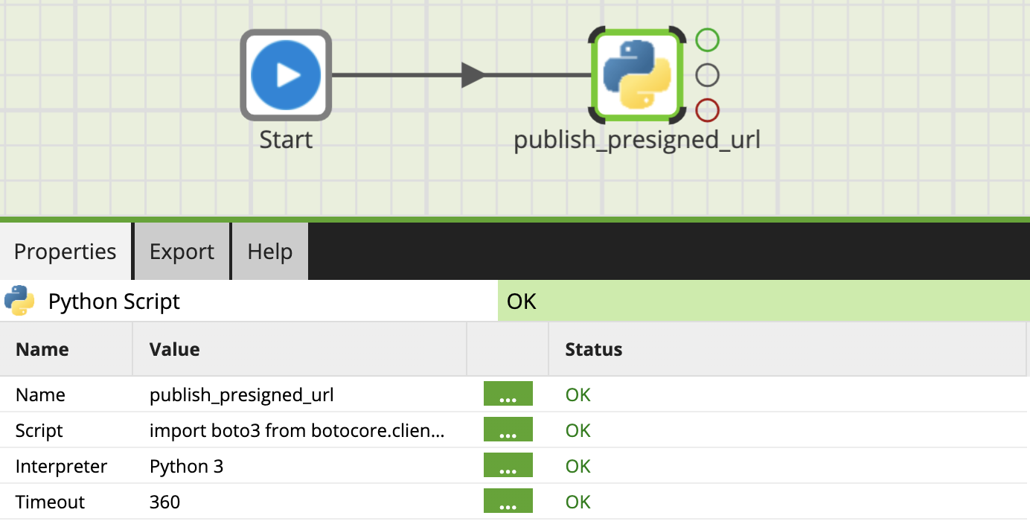1030x530 pixels.
Task: Open the Help tab
Action: 269,252
